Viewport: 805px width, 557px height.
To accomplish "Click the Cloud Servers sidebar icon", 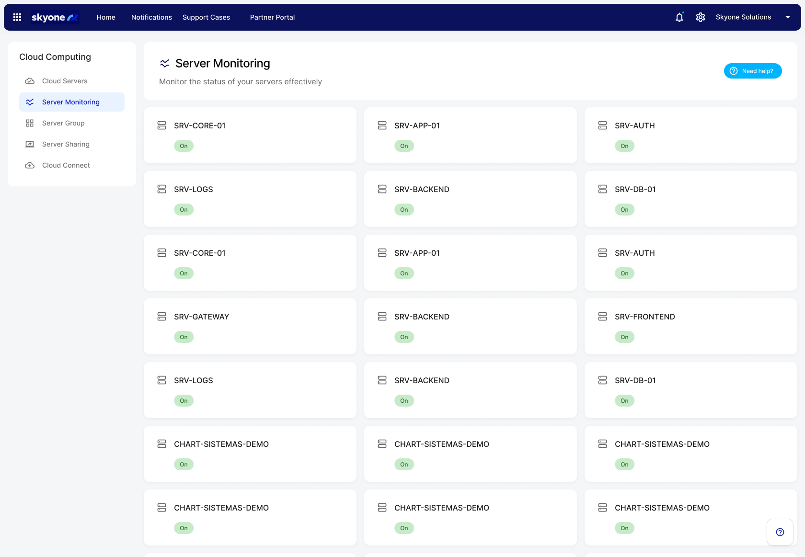I will click(x=30, y=81).
